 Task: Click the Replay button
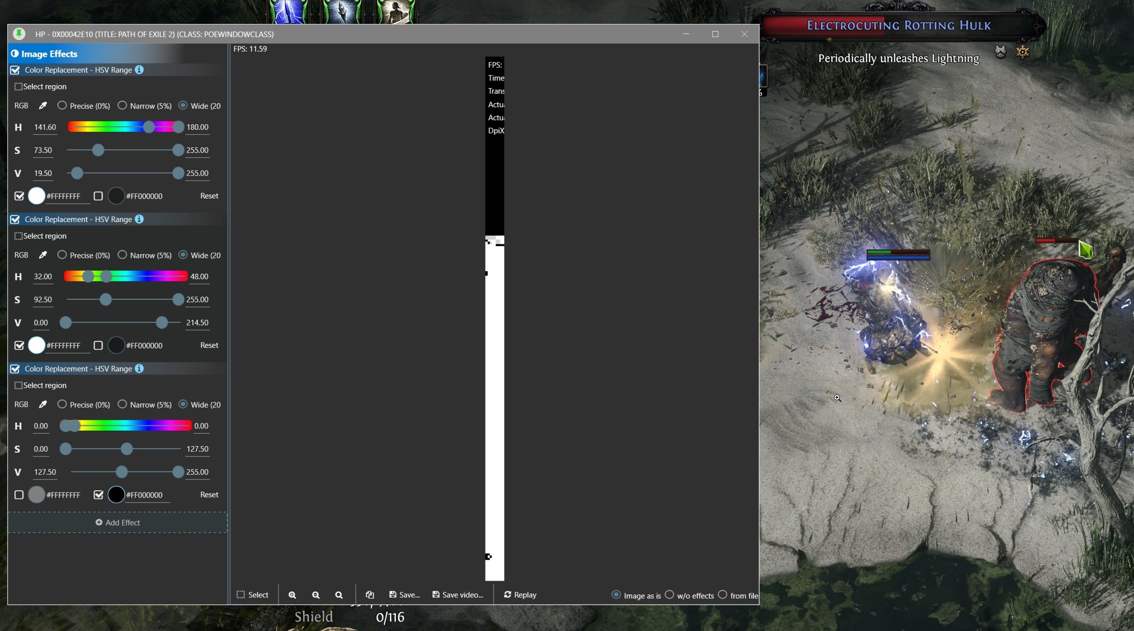click(x=520, y=595)
